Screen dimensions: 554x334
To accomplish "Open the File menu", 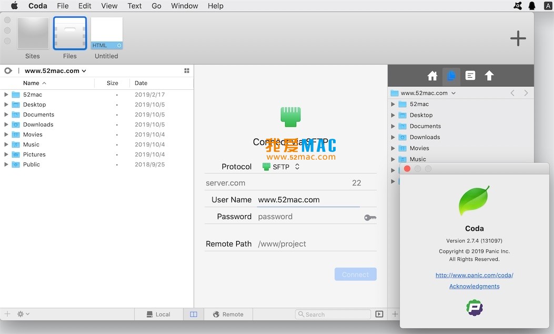I will click(63, 6).
